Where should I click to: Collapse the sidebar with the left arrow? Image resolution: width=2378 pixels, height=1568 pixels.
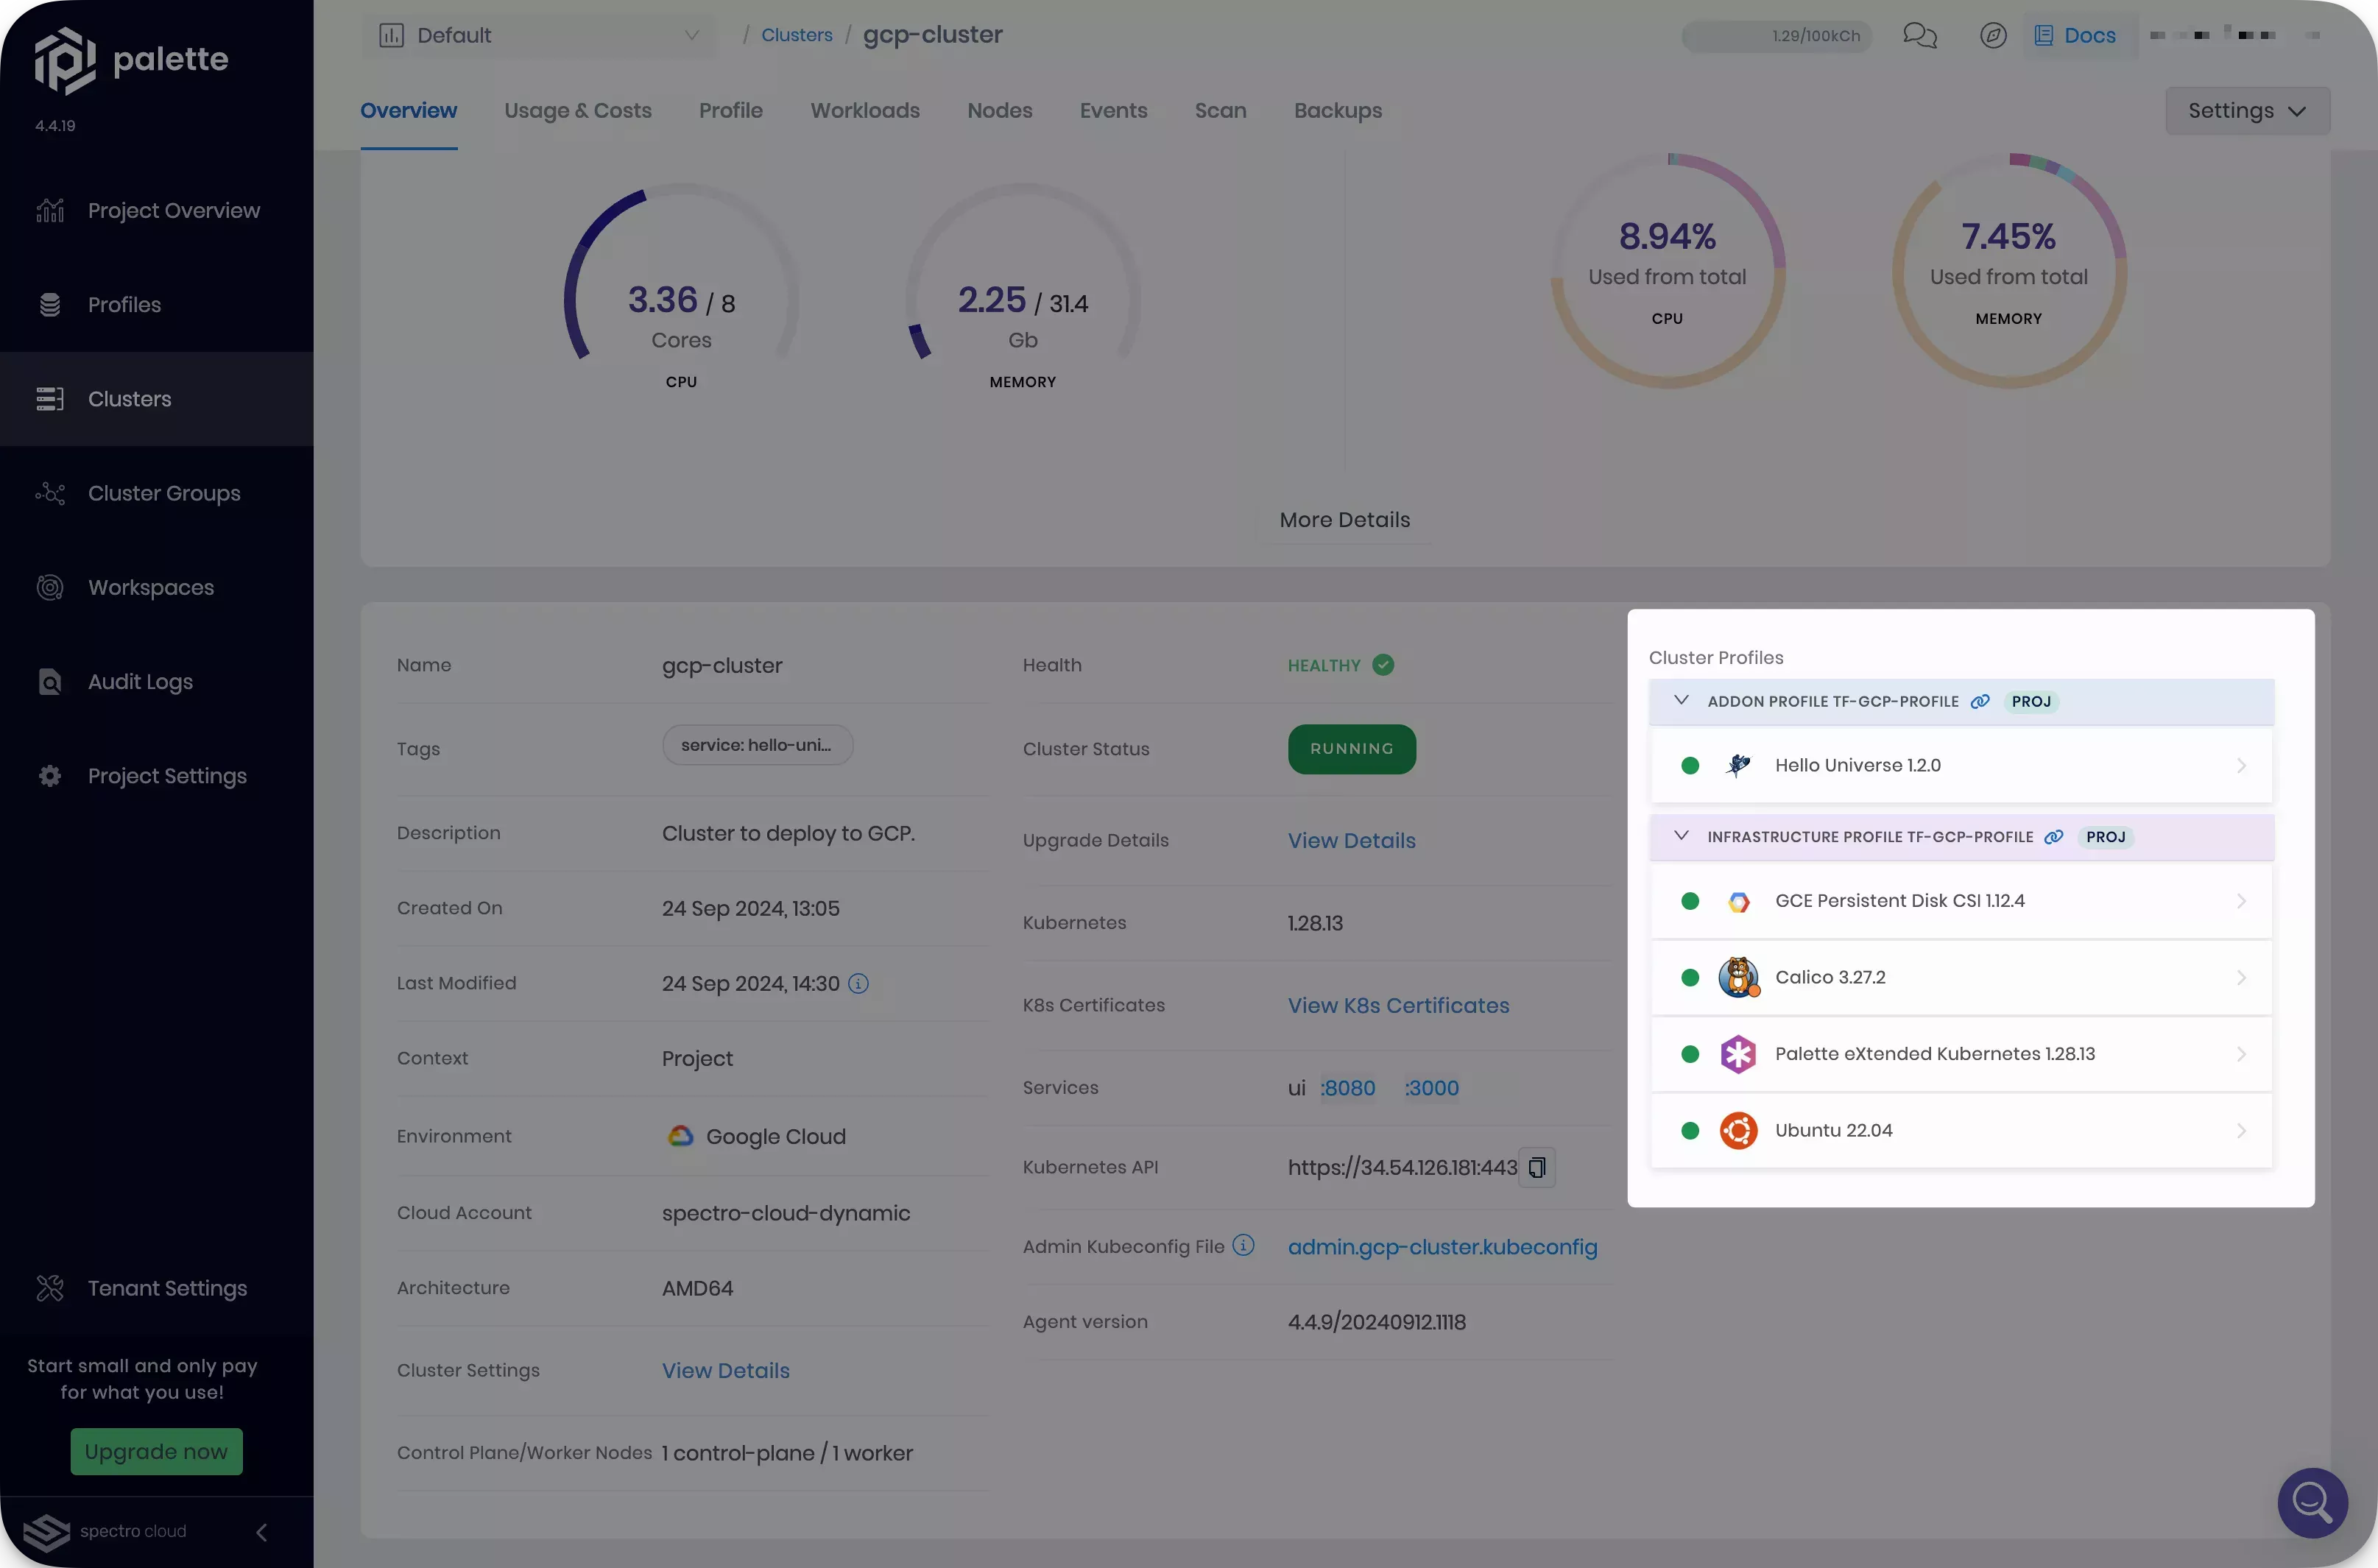(x=261, y=1532)
